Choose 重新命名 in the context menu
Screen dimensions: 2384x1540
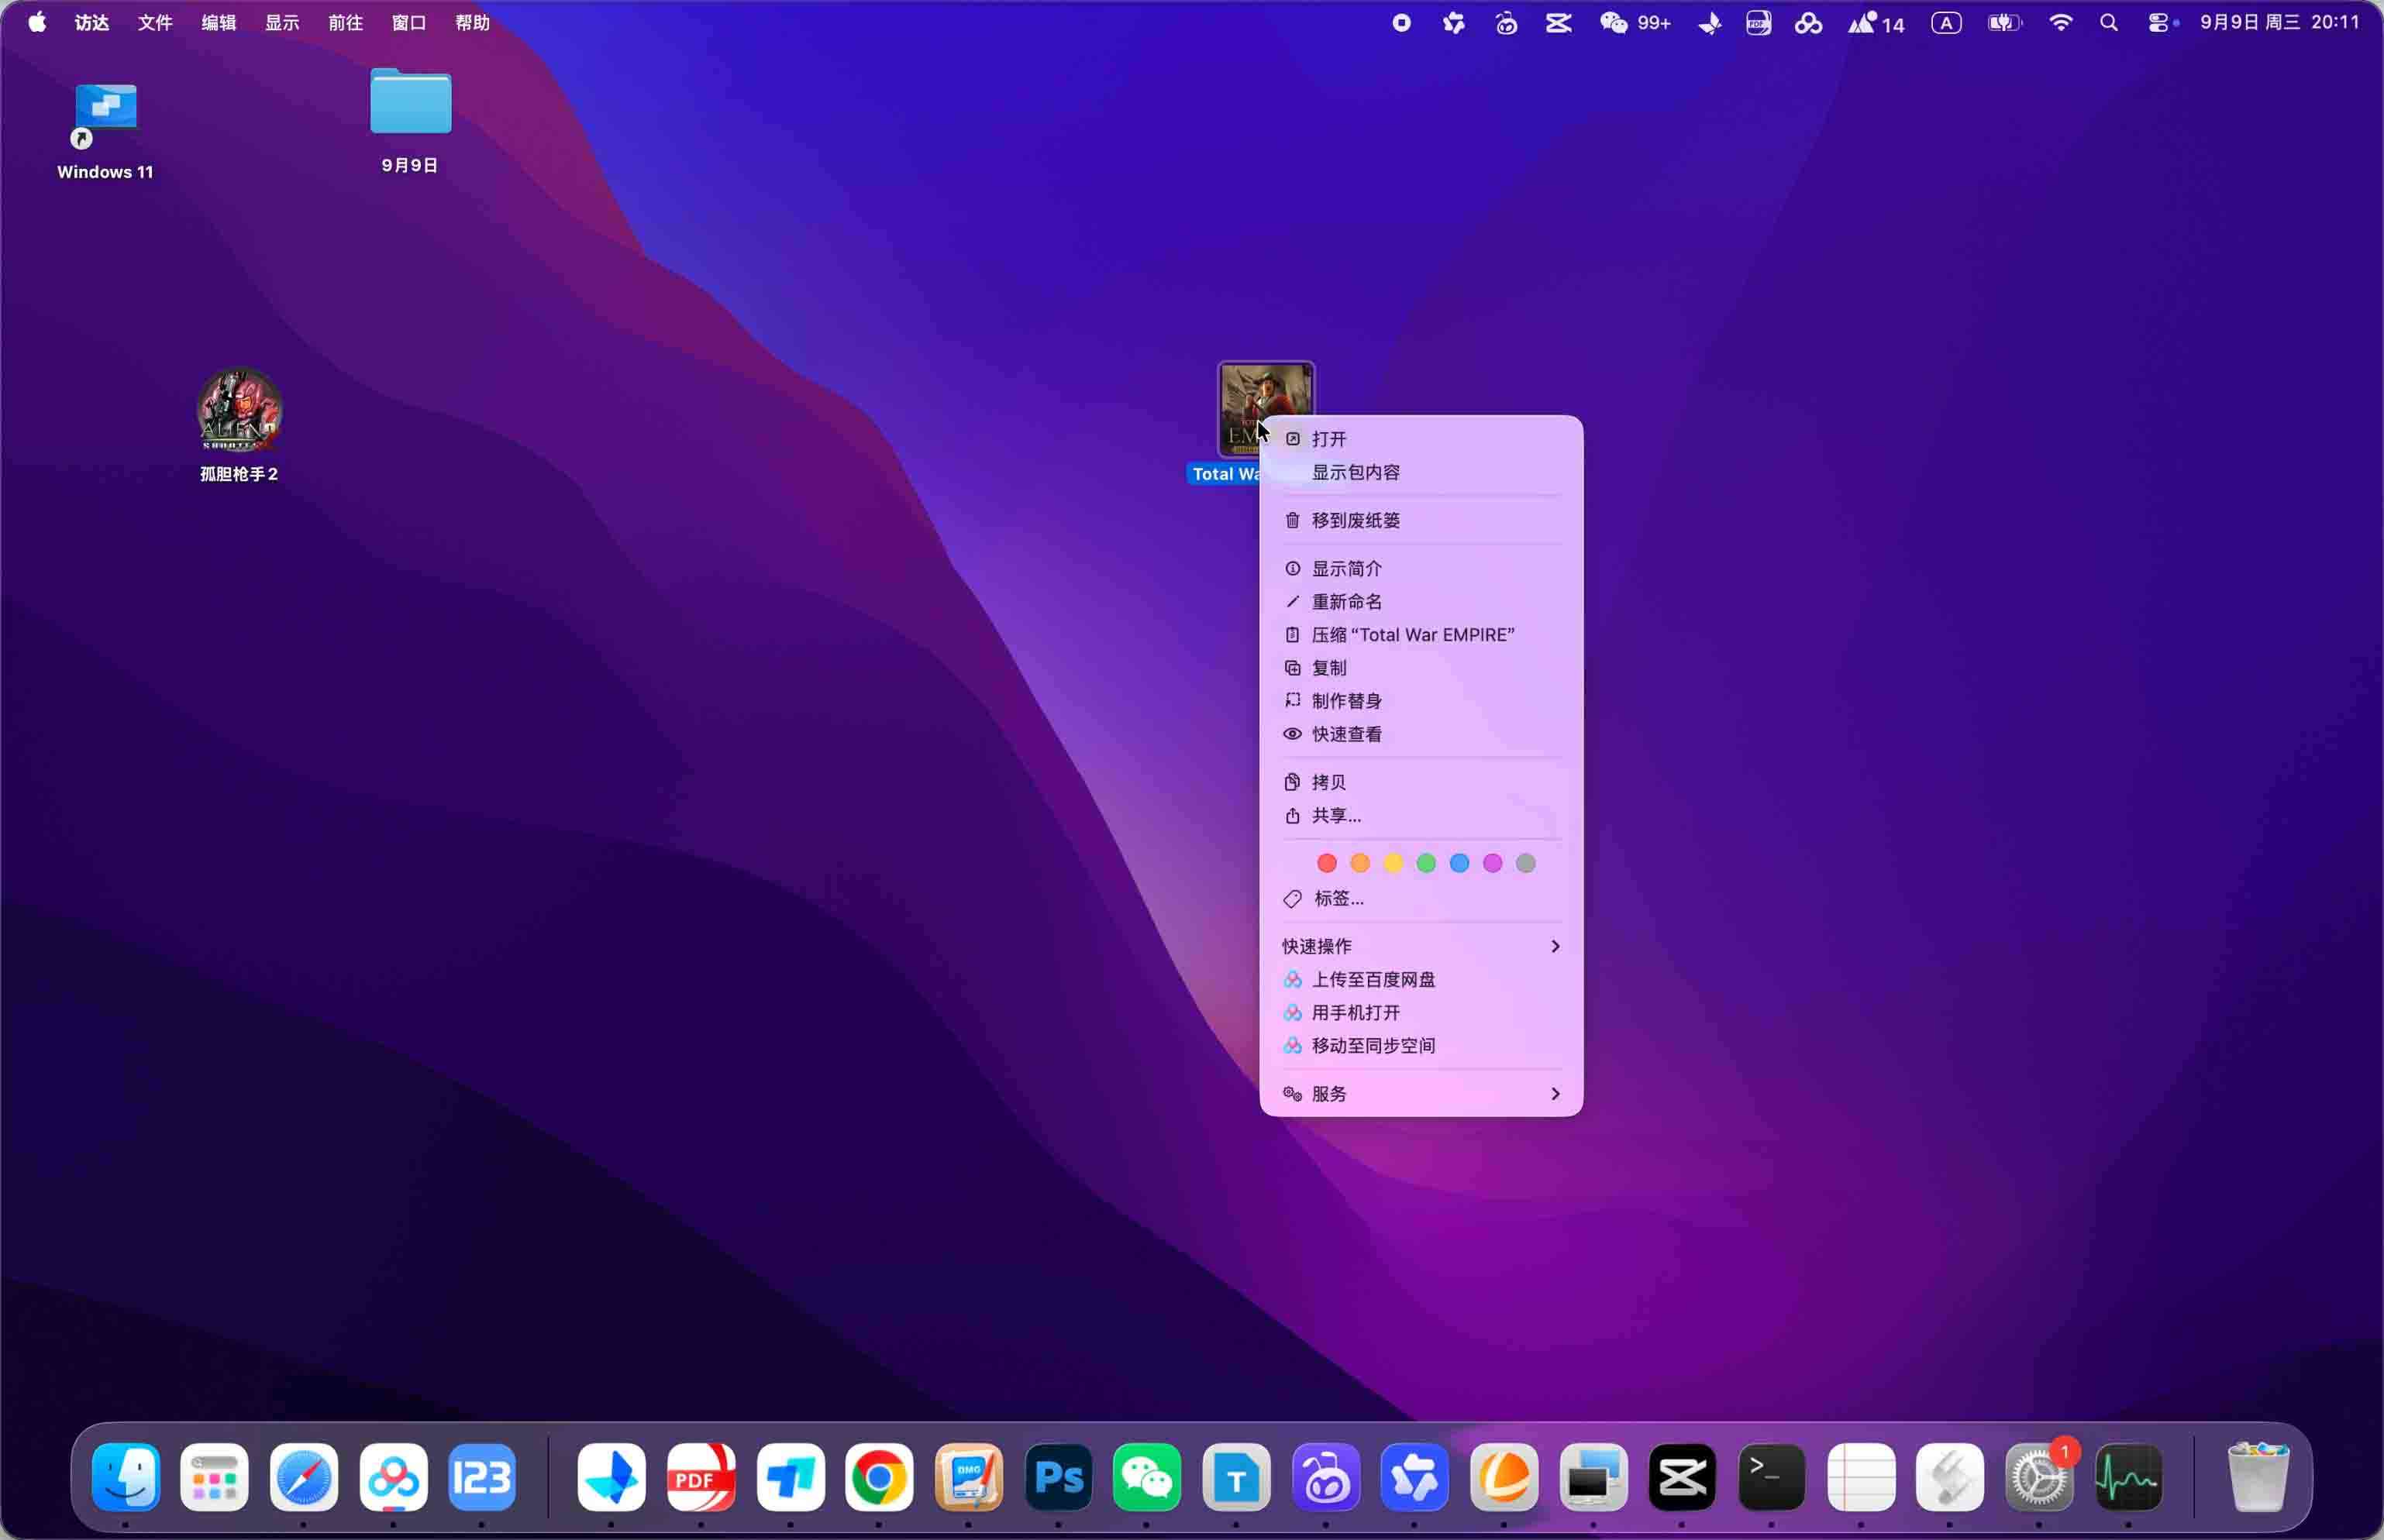coord(1421,601)
